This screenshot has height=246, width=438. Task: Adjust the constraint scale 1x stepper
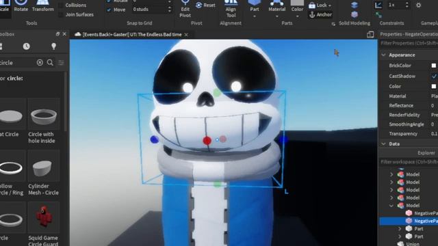coord(407,5)
